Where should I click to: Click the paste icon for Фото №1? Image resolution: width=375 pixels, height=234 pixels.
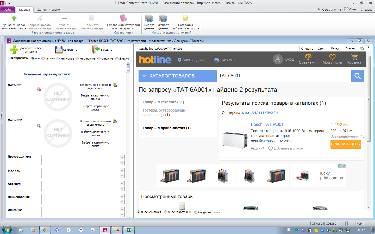tap(115, 85)
